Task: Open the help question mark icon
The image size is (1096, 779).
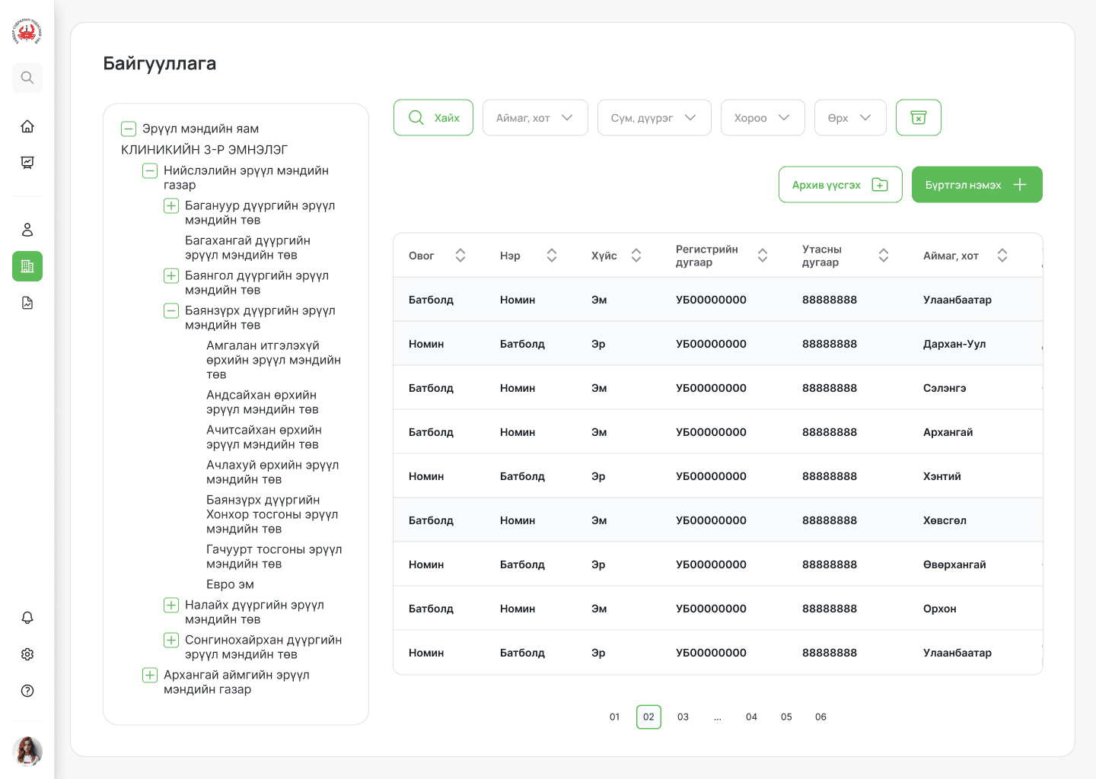Action: pyautogui.click(x=27, y=691)
